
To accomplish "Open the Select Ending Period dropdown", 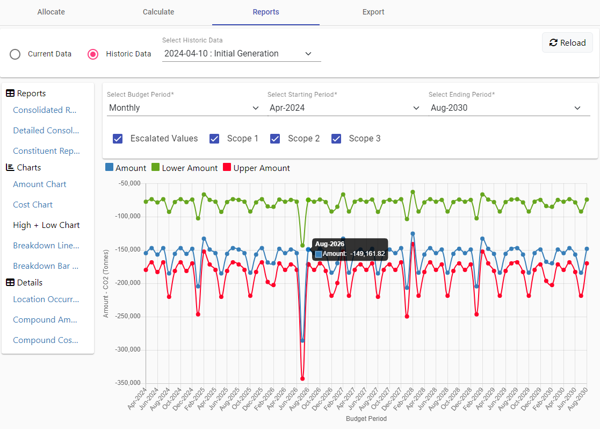I will tap(509, 108).
